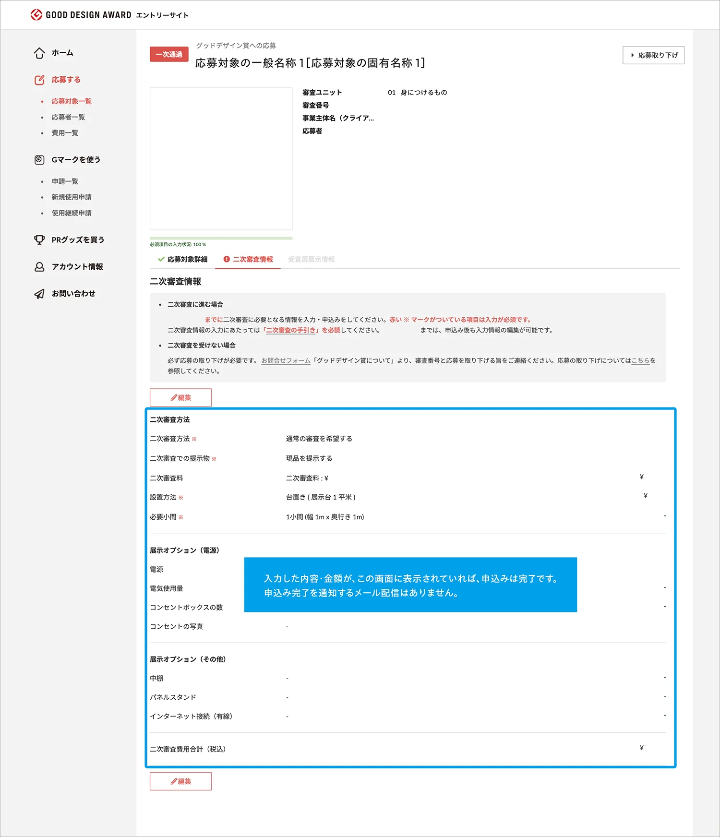Click the home house icon in sidebar
The image size is (720, 837).
pyautogui.click(x=39, y=53)
